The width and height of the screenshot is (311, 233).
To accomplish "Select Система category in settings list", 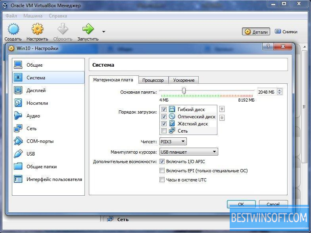I will point(48,78).
